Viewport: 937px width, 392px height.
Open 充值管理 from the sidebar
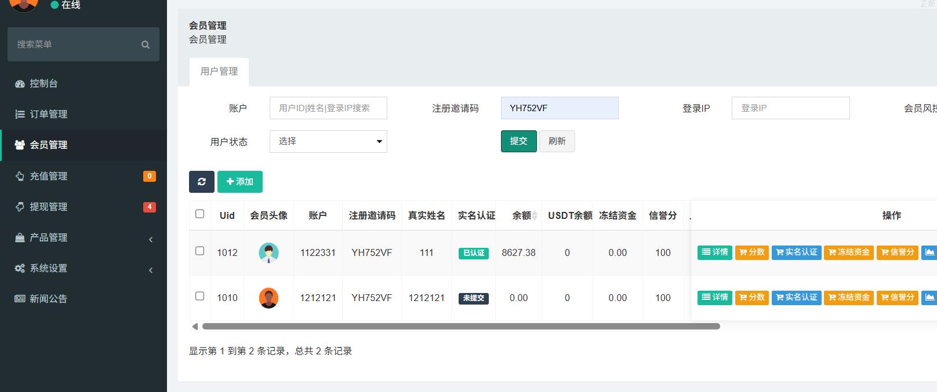tap(49, 176)
